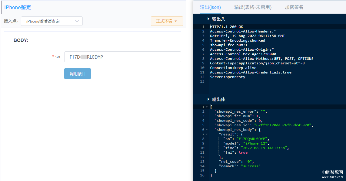Click the Transfer-Encoding:chunked line
This screenshot has width=346, height=181.
pyautogui.click(x=238, y=40)
